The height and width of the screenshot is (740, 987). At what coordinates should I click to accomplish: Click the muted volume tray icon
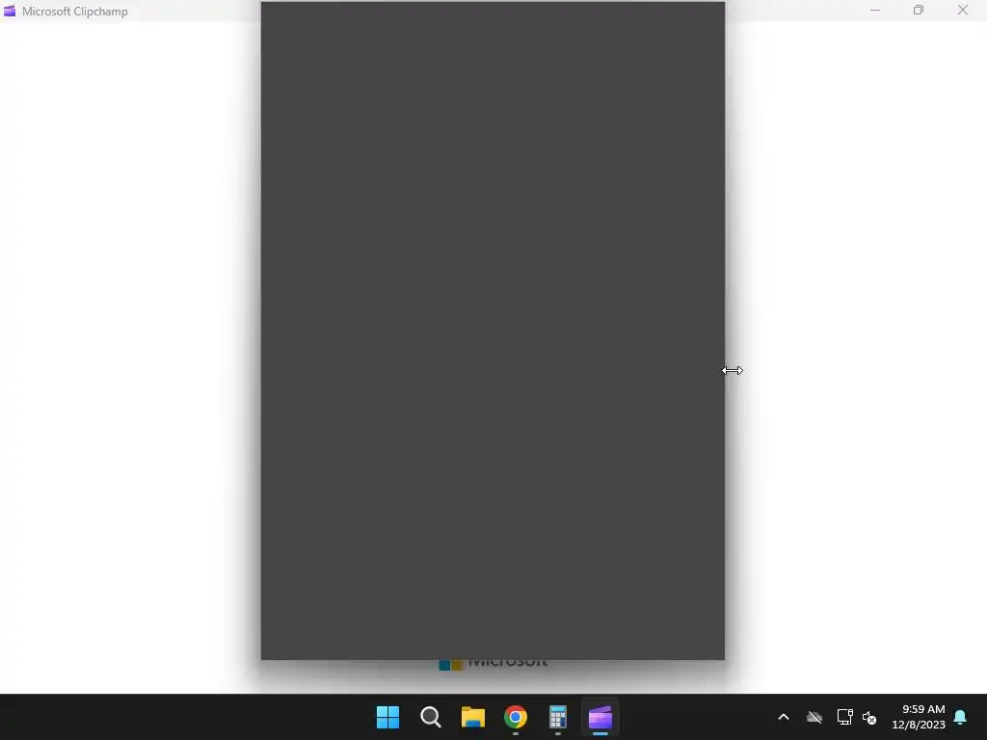click(x=869, y=717)
